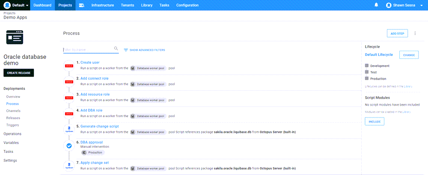
Task: Open the Add connect role step link
Action: [94, 78]
